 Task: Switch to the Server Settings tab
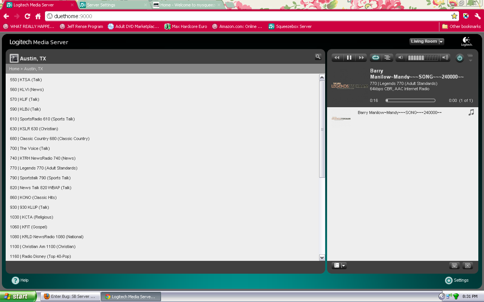click(x=101, y=5)
